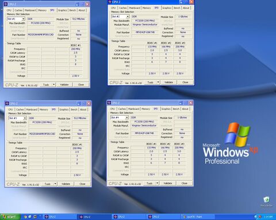Click CPU-Z title icon of Slot #3 window
Viewport: 276px width, 220px height.
coord(7,103)
